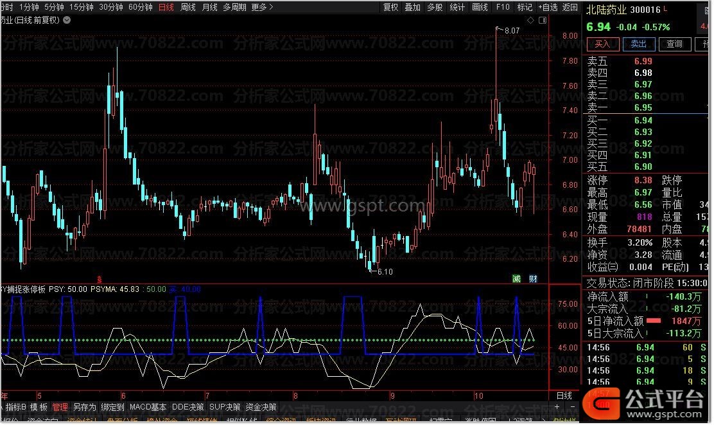Select the 周线 weekly period tab

pos(188,7)
